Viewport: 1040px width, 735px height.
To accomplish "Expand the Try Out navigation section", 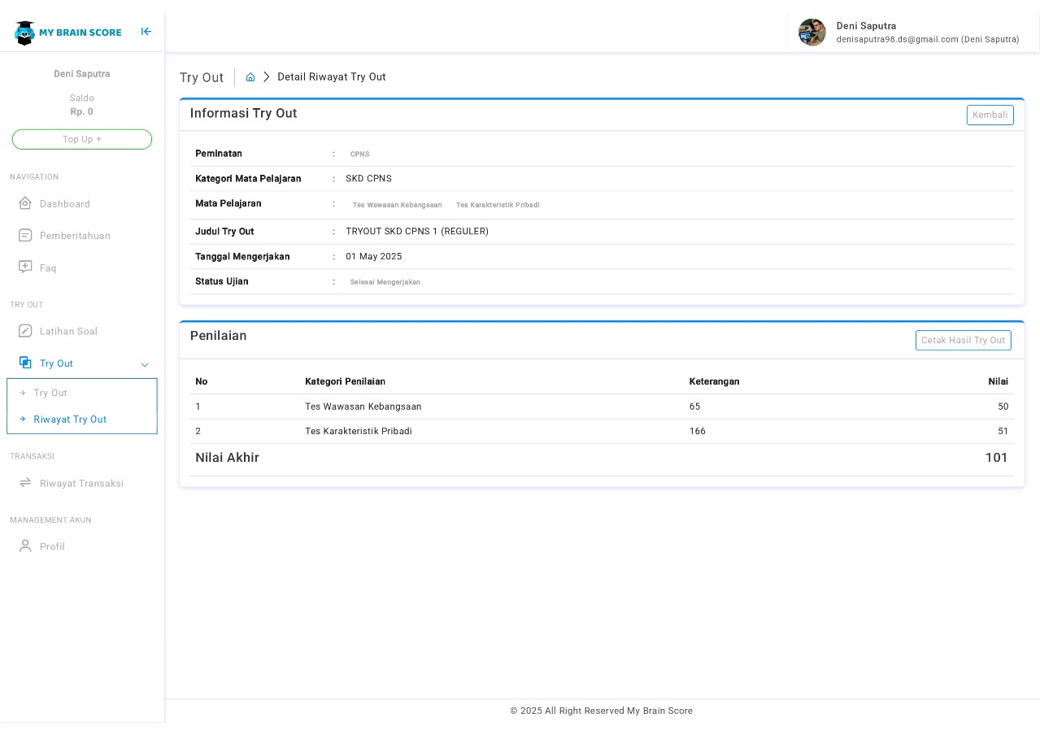I will click(x=56, y=363).
